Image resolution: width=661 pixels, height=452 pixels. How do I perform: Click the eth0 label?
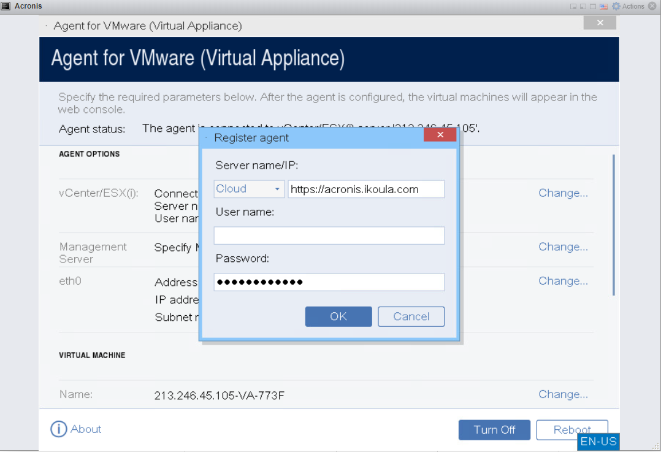point(70,281)
